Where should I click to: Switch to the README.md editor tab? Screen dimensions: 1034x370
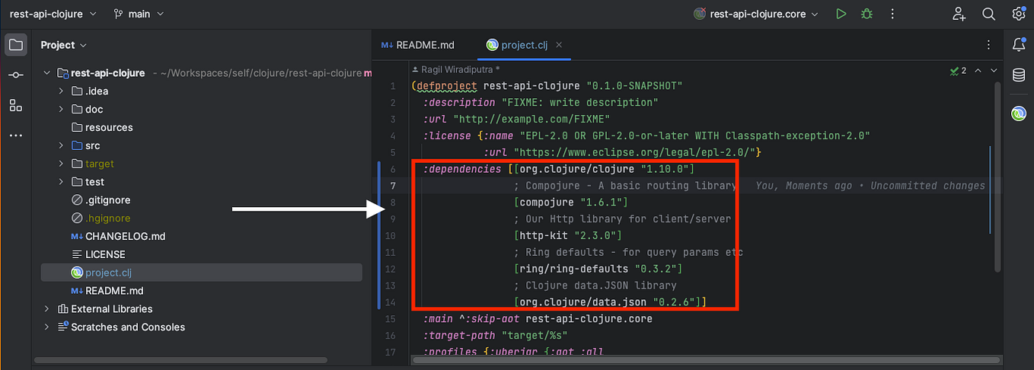[x=417, y=45]
